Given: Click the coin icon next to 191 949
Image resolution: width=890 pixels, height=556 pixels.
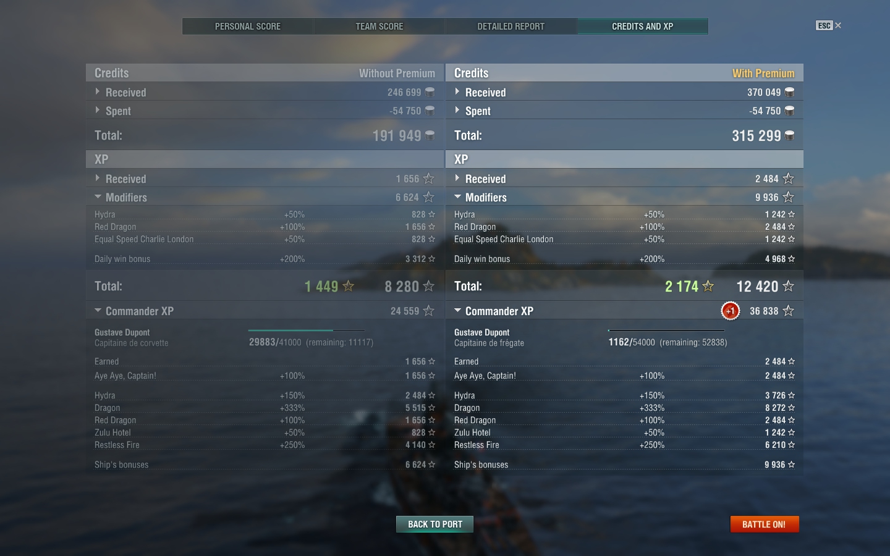Looking at the screenshot, I should 430,136.
